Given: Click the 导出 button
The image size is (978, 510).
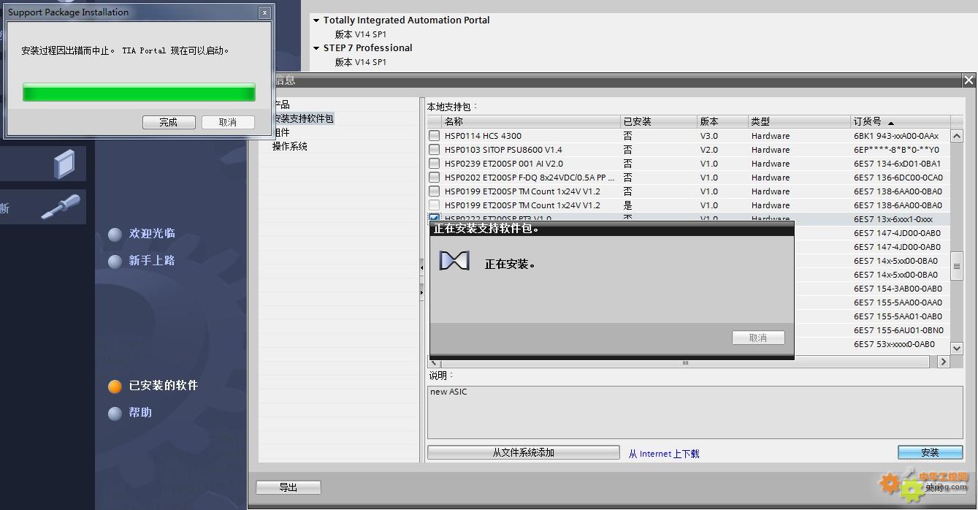Looking at the screenshot, I should tap(289, 487).
